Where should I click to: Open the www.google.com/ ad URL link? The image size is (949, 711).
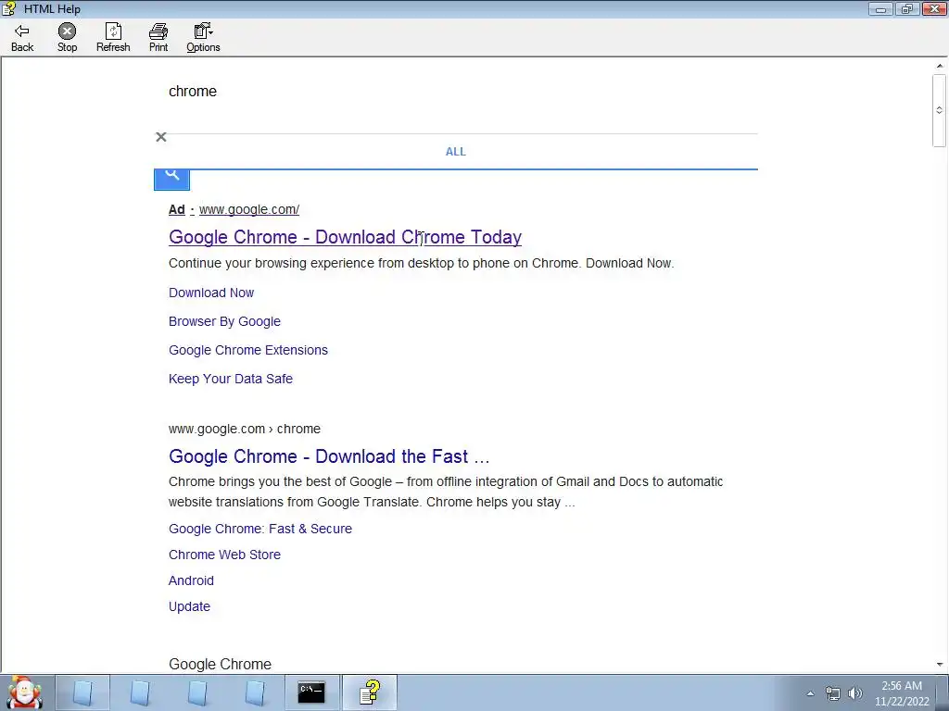249,210
